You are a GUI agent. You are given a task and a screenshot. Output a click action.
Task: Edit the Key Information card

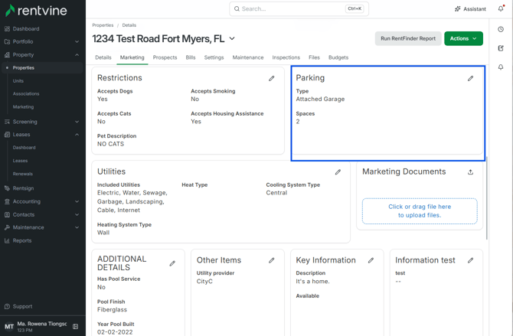371,260
